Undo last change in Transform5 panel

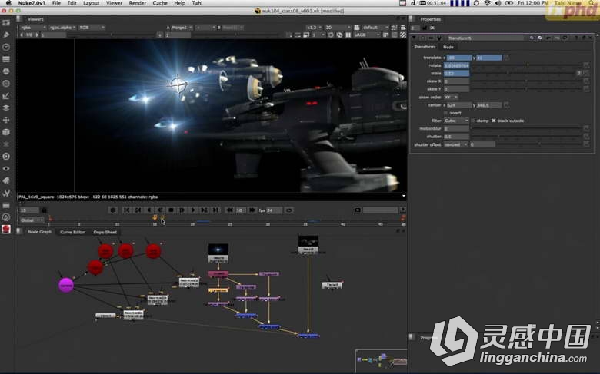(548, 38)
